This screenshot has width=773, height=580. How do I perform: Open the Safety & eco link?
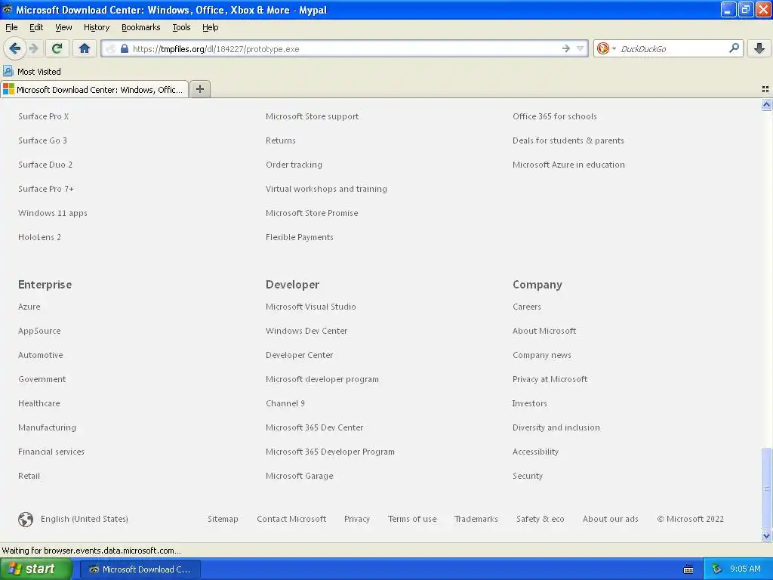(540, 519)
